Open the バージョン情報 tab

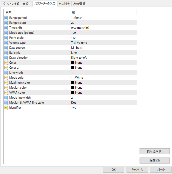pos(11,4)
